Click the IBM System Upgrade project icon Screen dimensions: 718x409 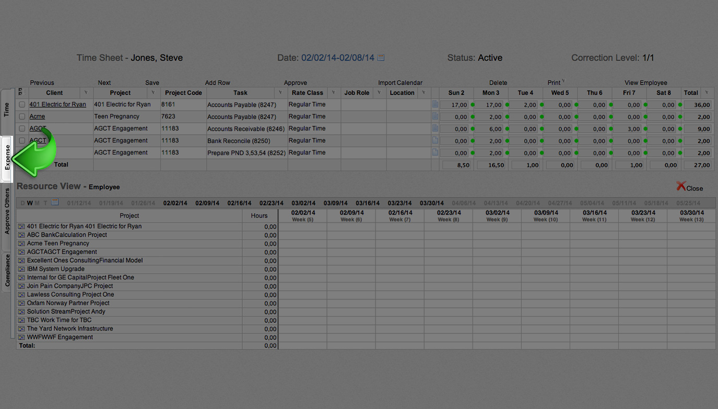(x=21, y=269)
